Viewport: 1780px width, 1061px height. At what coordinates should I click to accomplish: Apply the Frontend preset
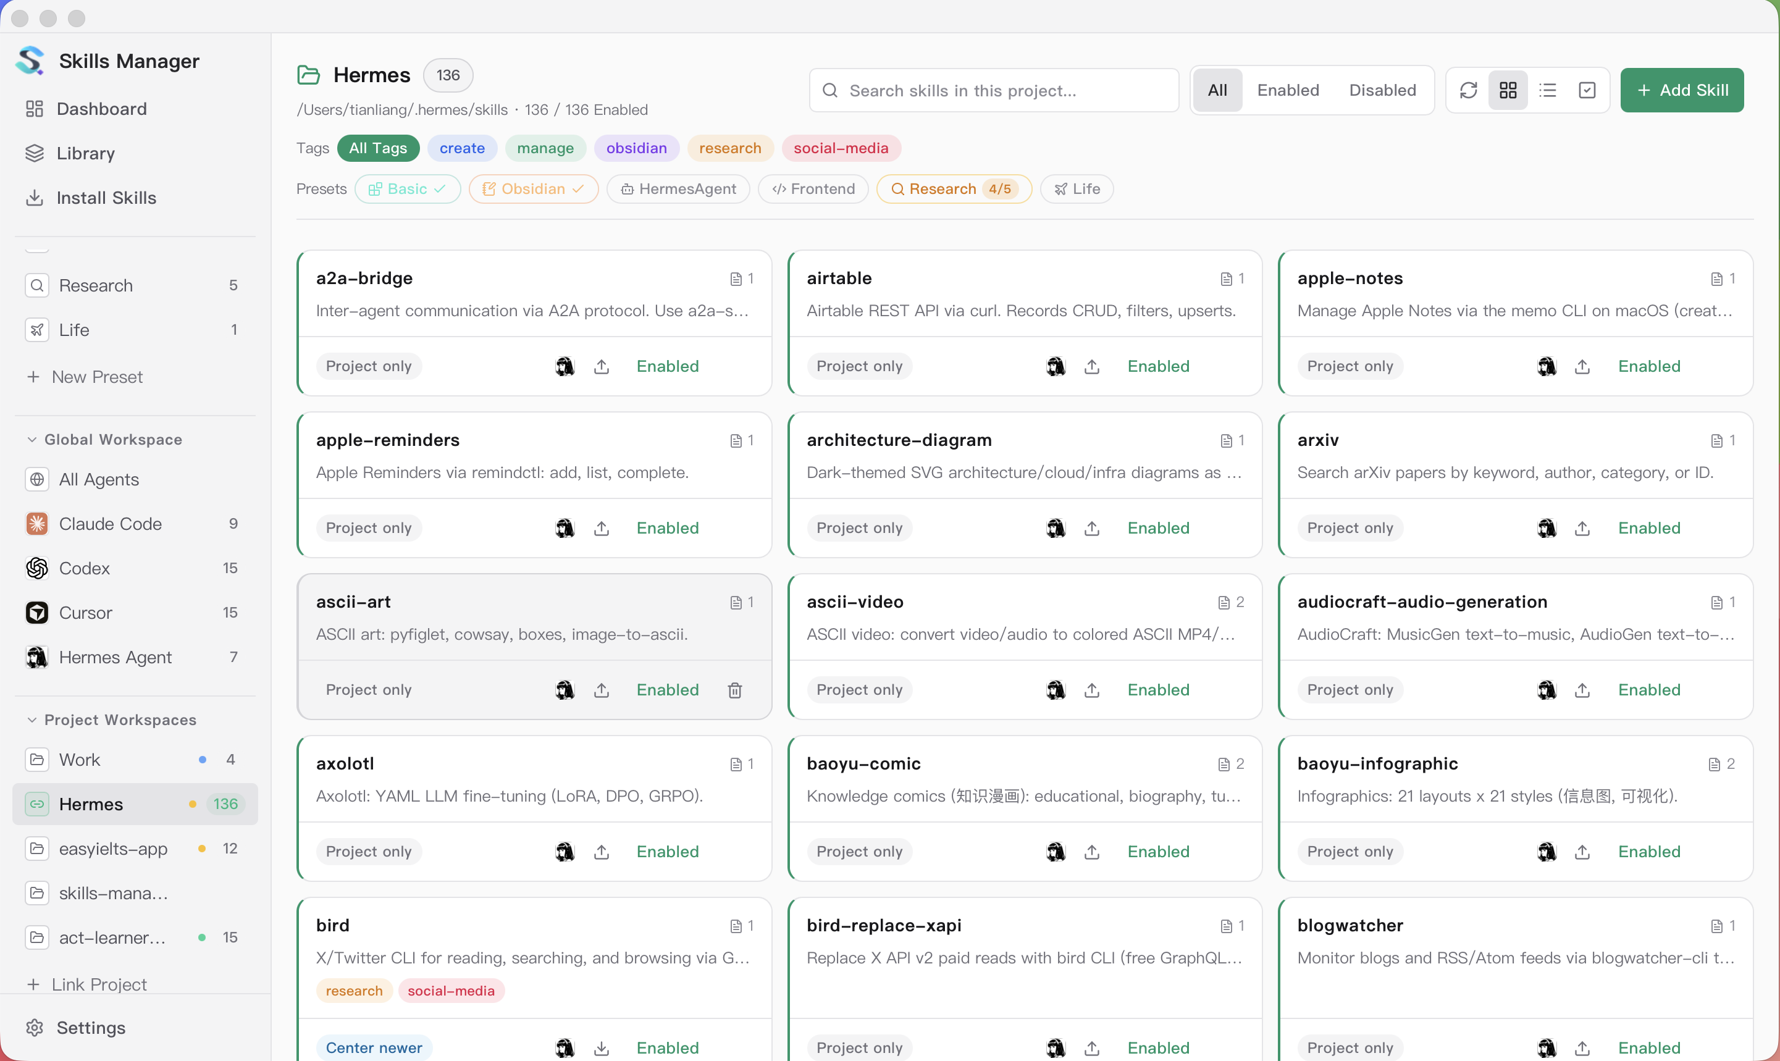click(813, 189)
